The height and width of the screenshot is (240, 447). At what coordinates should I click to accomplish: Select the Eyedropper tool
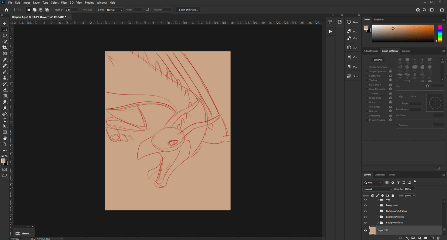[x=5, y=60]
